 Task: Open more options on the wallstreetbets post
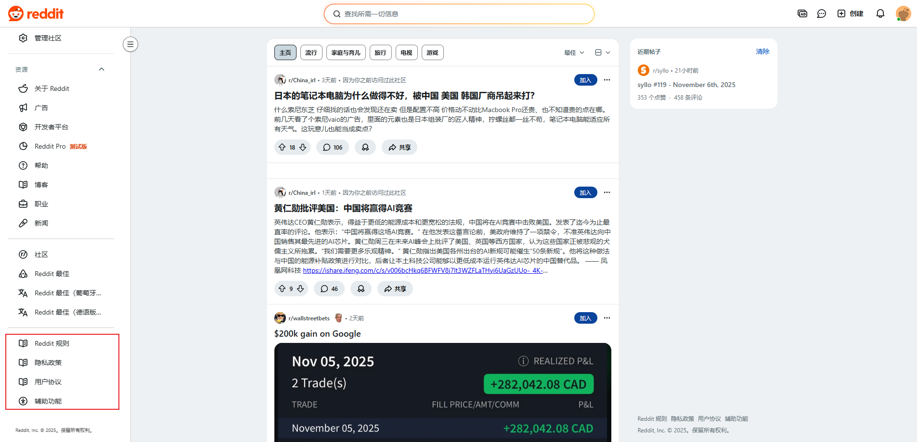607,318
